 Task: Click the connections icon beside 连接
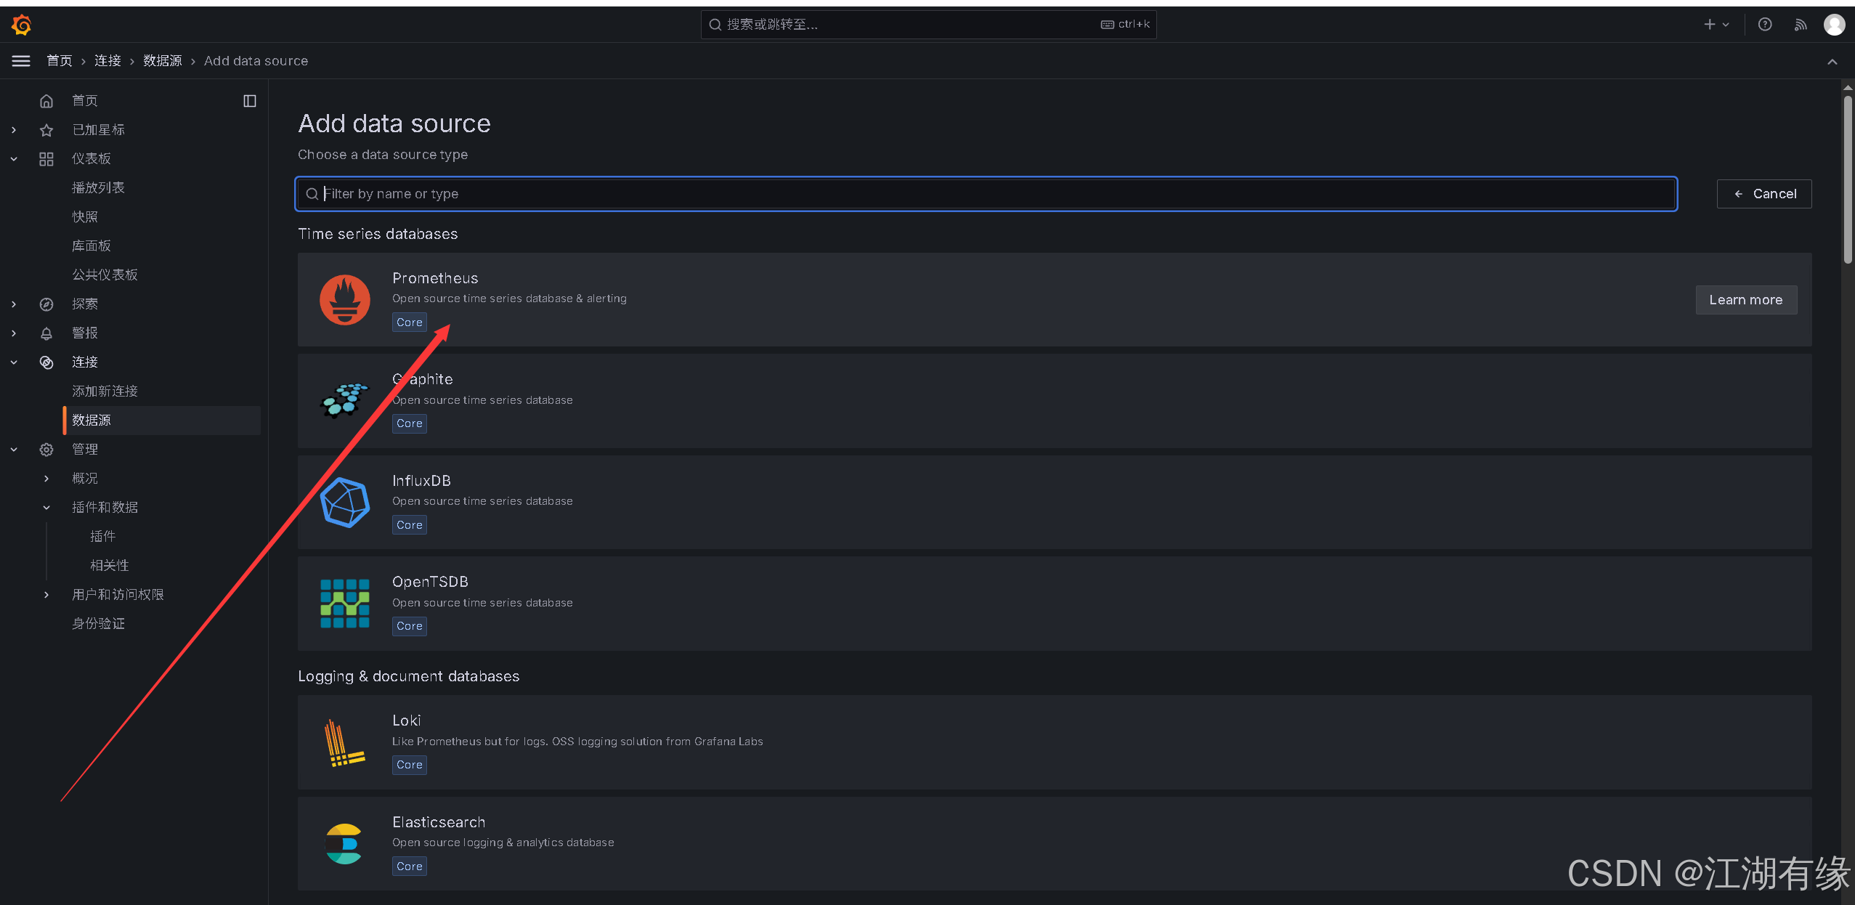tap(46, 362)
